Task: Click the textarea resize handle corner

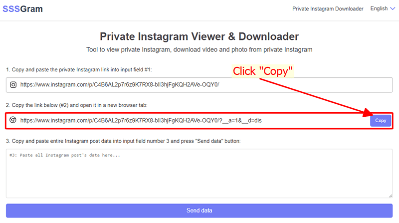Action: coord(391,196)
